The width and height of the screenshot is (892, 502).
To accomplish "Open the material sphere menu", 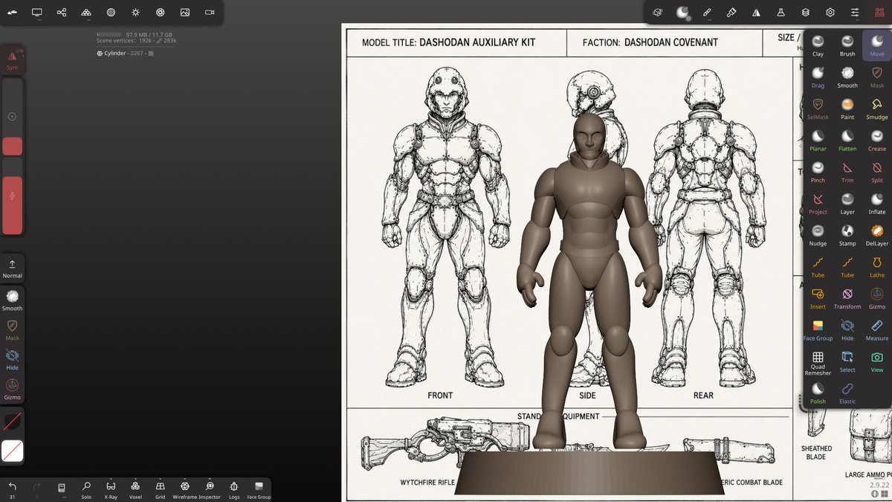I will pyautogui.click(x=111, y=13).
